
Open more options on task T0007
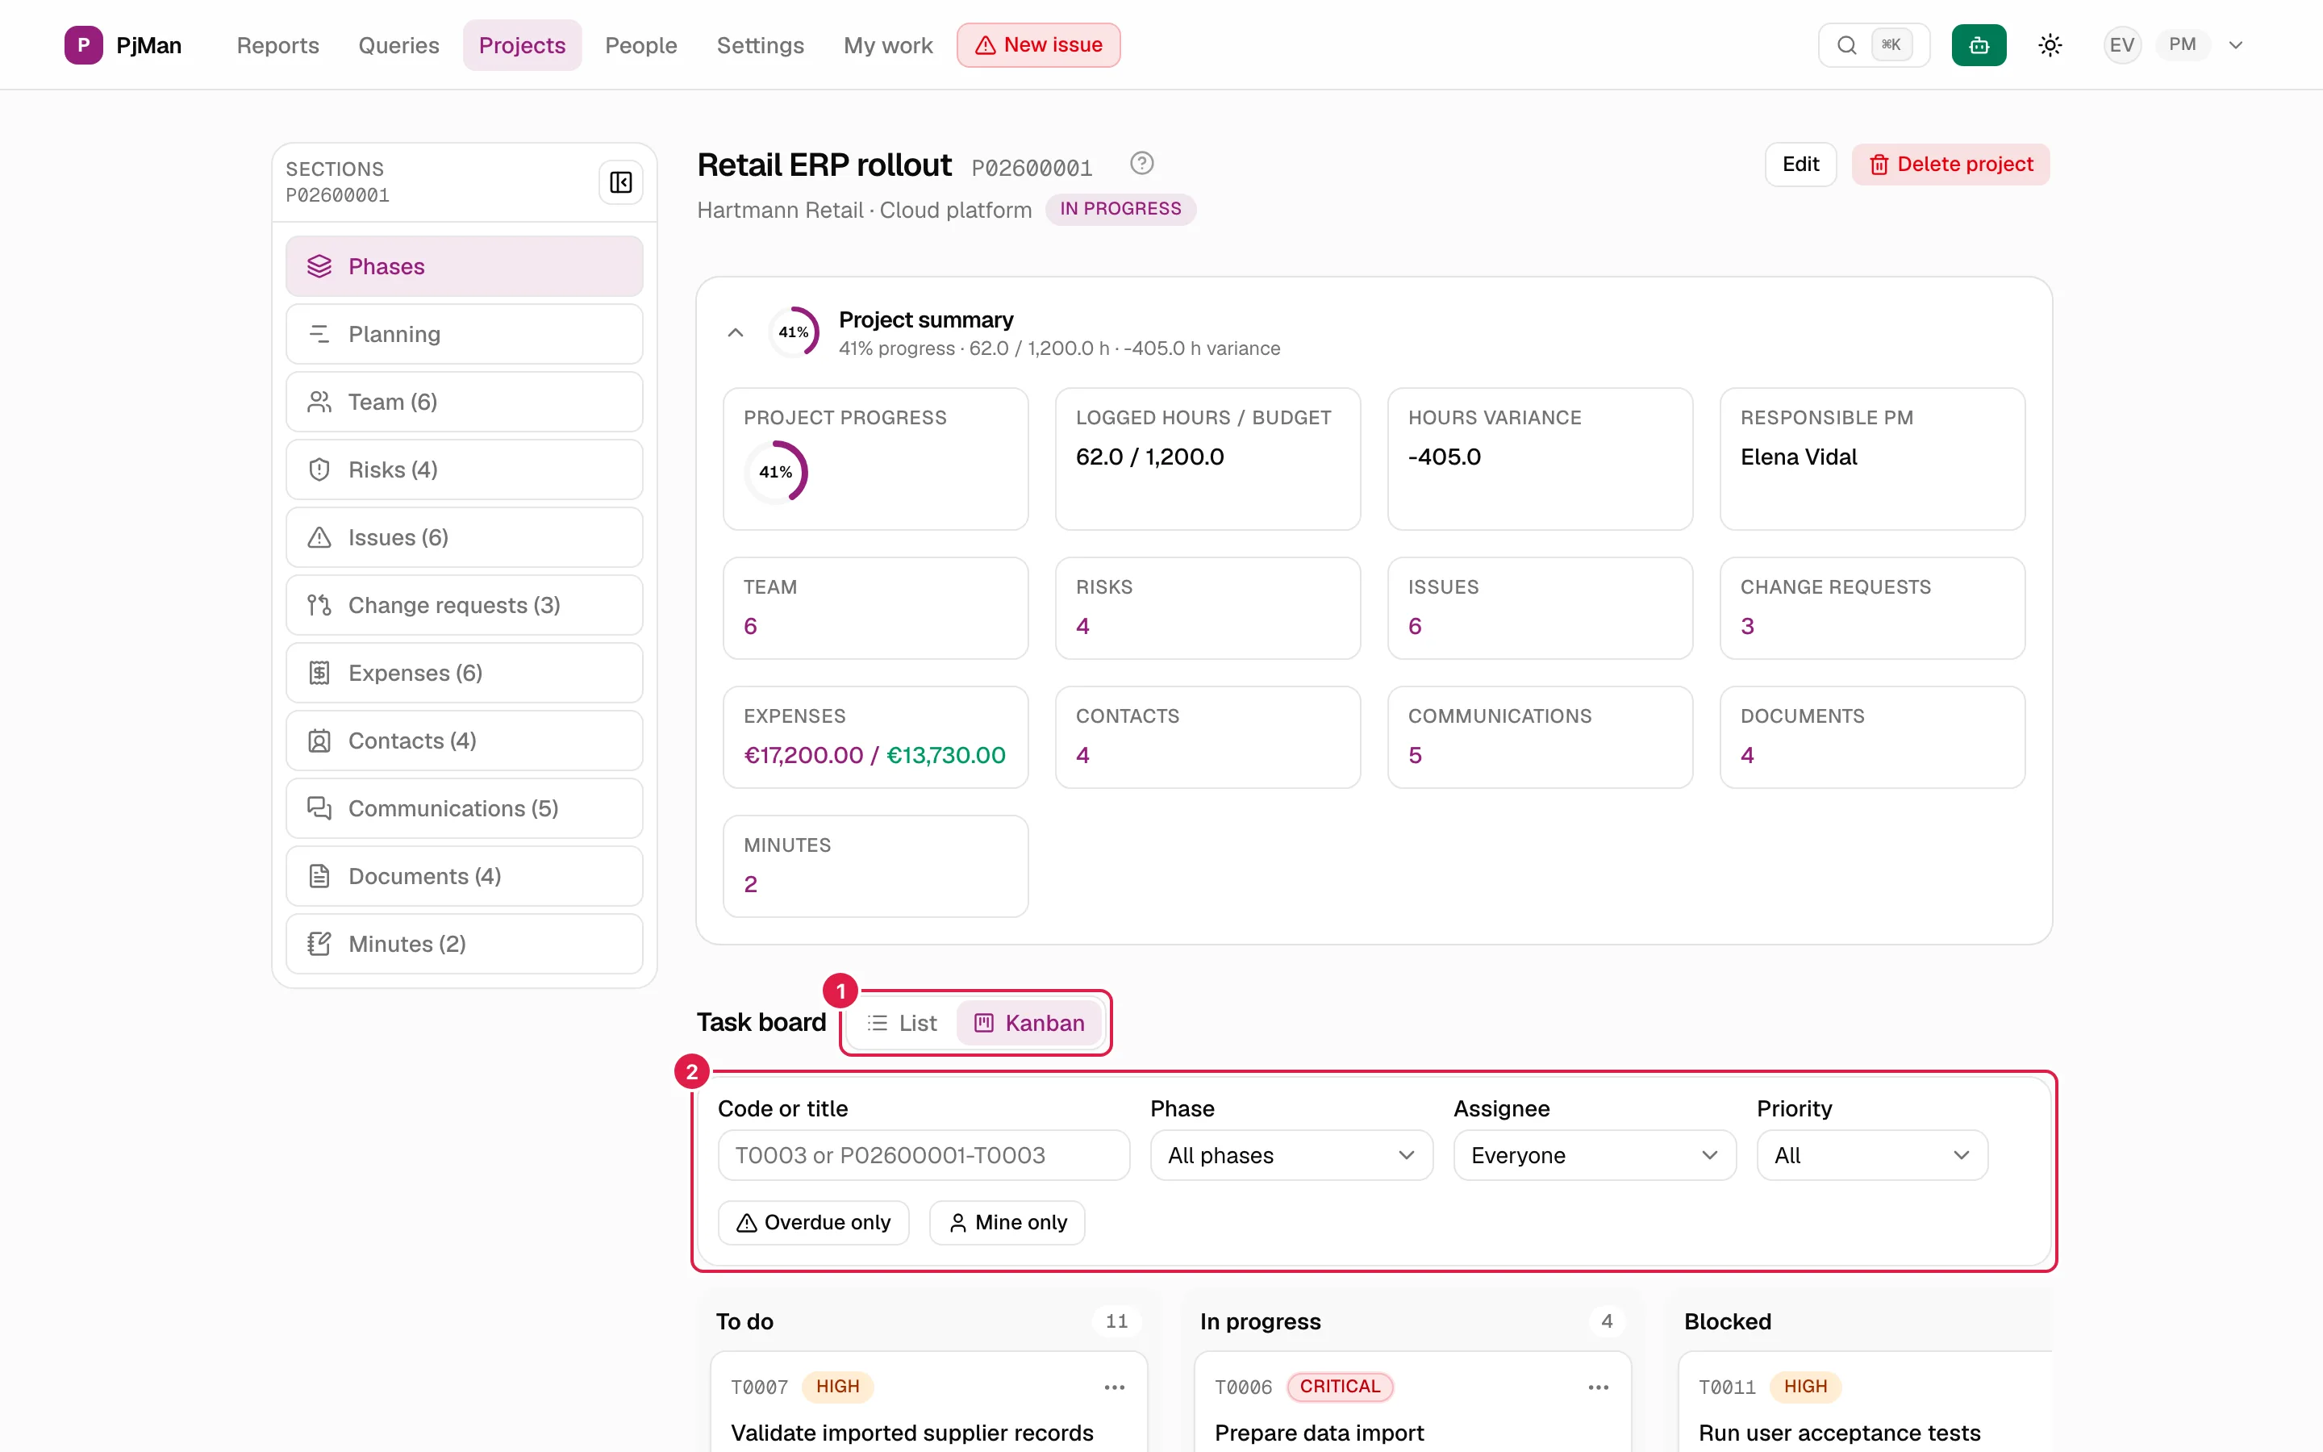click(1115, 1387)
